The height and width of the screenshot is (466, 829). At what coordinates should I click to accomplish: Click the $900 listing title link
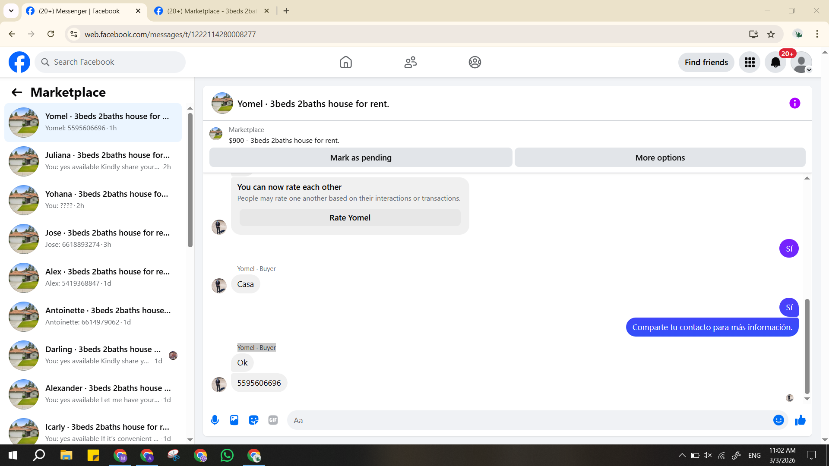click(284, 141)
